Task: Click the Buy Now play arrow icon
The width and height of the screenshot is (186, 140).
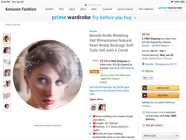Action: click(x=145, y=95)
